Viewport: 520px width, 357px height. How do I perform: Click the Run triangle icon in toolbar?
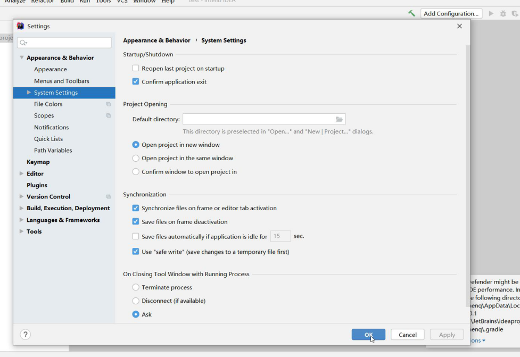(x=491, y=13)
